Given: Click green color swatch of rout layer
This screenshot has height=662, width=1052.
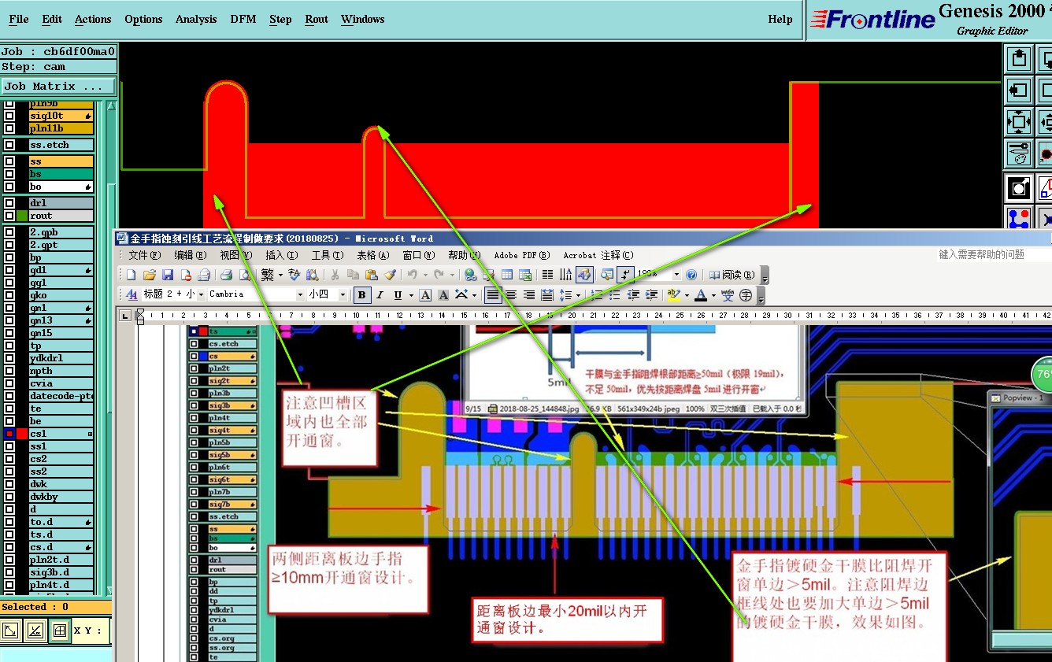Looking at the screenshot, I should [x=22, y=216].
